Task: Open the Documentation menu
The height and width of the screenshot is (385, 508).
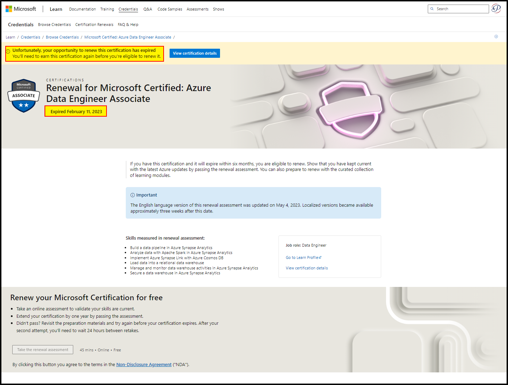Action: (82, 9)
